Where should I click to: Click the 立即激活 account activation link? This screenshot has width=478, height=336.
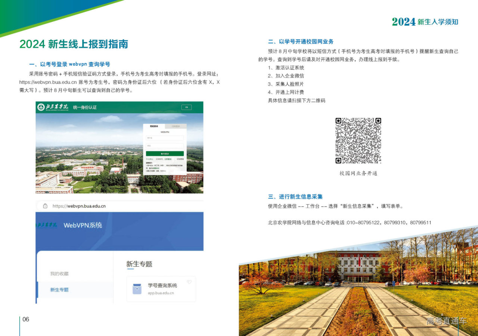pyautogui.click(x=168, y=159)
